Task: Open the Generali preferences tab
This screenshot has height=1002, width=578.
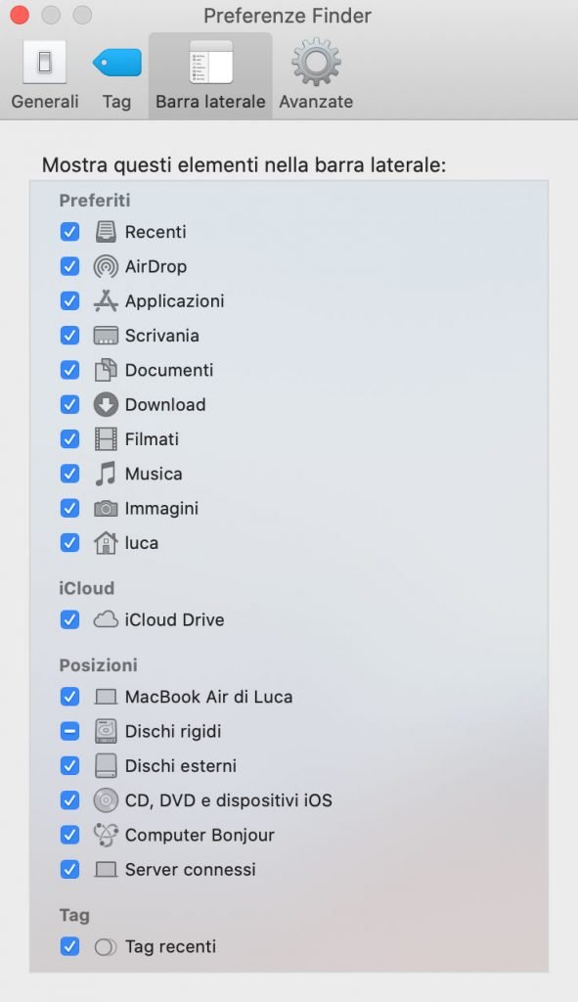Action: coord(45,75)
